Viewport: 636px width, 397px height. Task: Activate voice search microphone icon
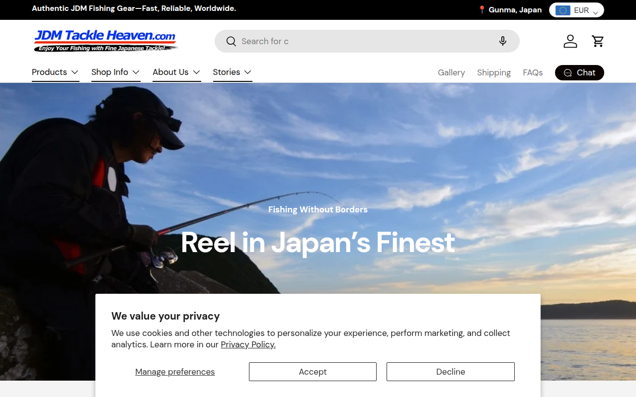(503, 41)
